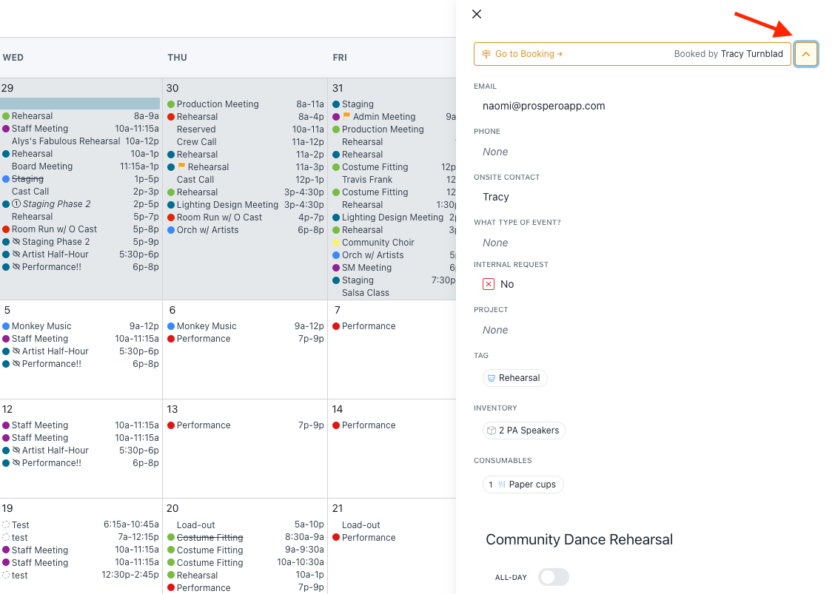Open the WHAT TYPE OF EVENT selector showing None

coord(495,243)
